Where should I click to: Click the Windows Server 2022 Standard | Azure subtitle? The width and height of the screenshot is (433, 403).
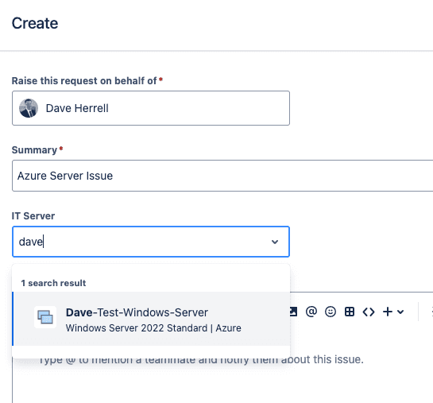coord(153,328)
